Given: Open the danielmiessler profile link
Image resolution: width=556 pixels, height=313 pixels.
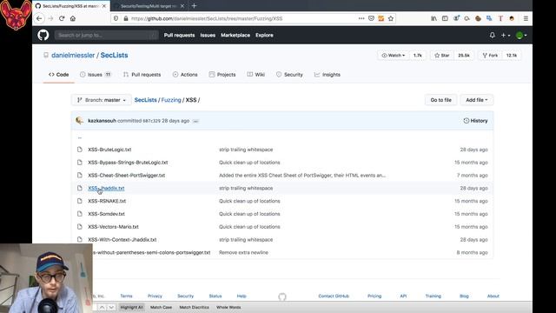Looking at the screenshot, I should tap(73, 55).
